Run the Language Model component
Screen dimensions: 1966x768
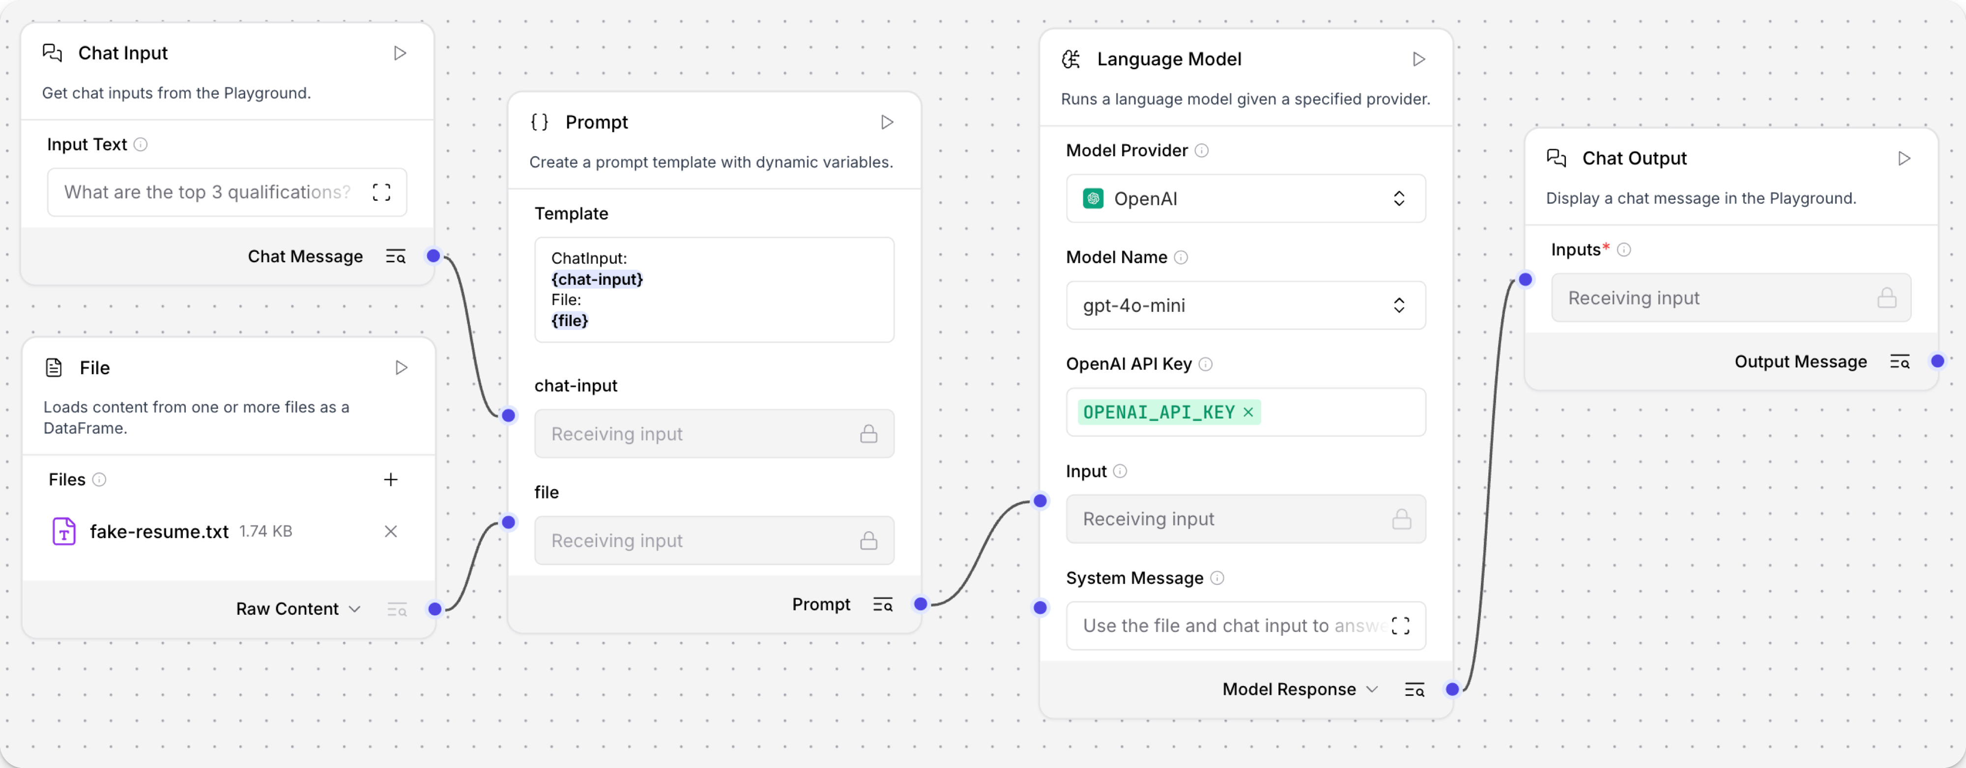click(x=1418, y=59)
